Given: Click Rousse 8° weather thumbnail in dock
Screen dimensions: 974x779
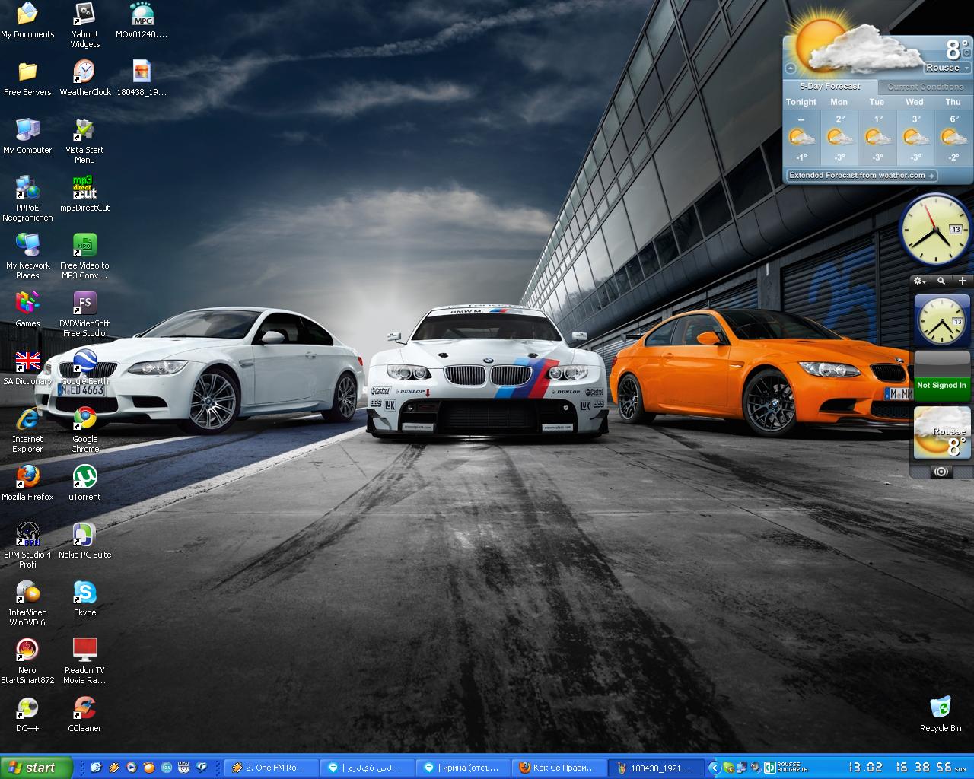Looking at the screenshot, I should (x=942, y=432).
